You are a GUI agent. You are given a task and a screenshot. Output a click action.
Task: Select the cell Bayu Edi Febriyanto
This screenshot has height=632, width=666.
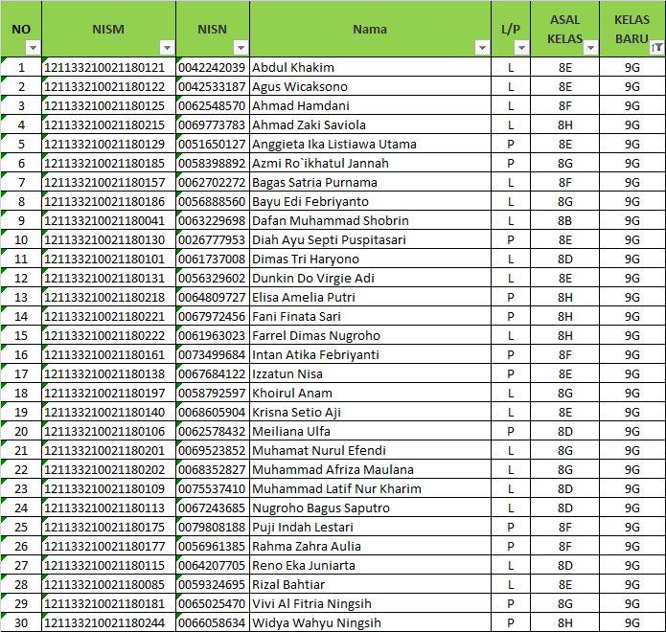tap(370, 202)
